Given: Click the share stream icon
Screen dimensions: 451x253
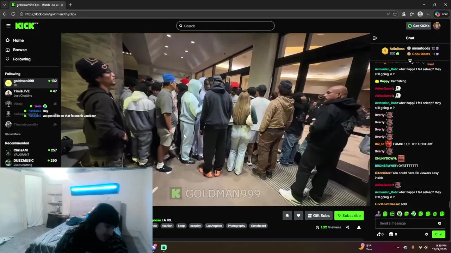Looking at the screenshot, I should 347,227.
